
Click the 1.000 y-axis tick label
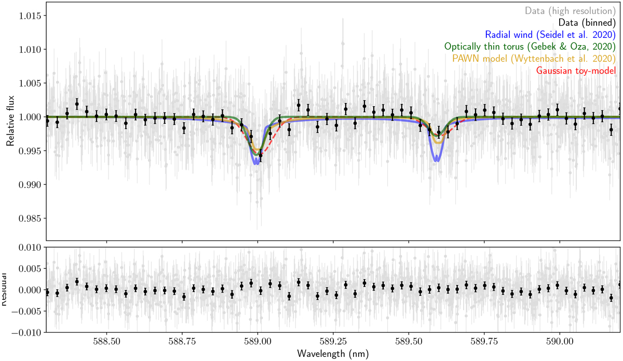(x=30, y=117)
